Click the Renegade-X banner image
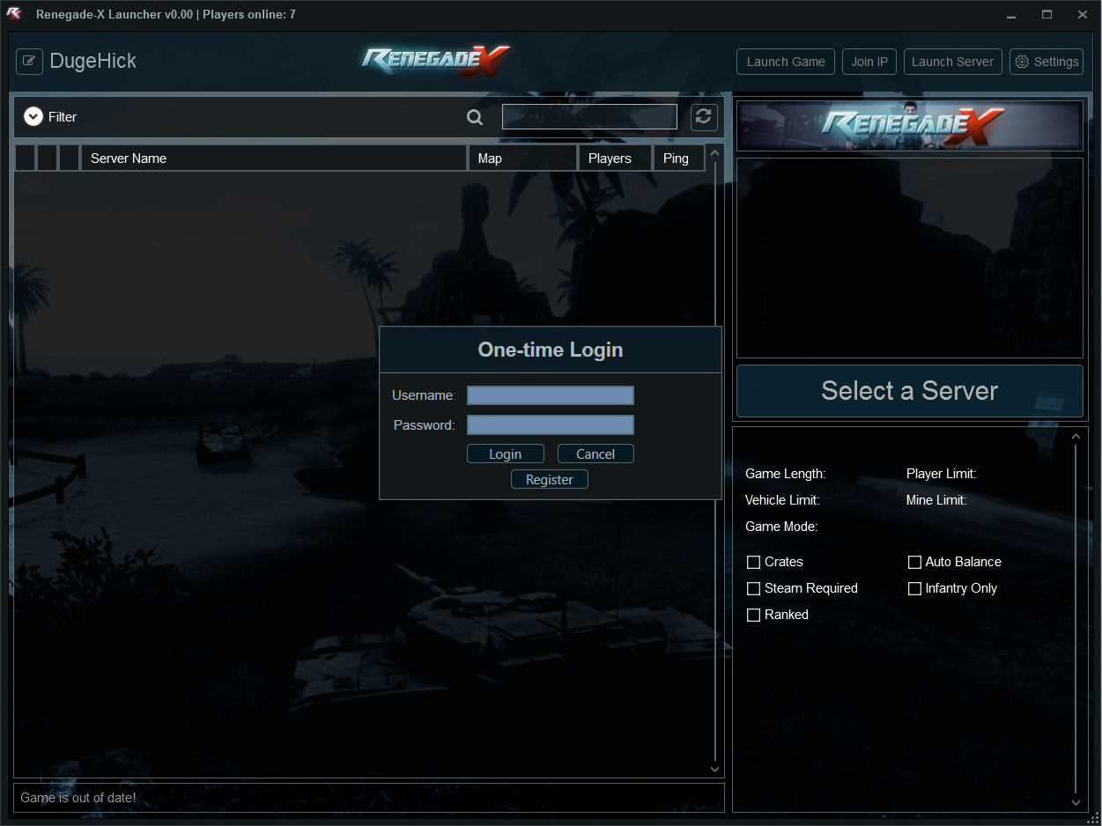 click(x=910, y=126)
